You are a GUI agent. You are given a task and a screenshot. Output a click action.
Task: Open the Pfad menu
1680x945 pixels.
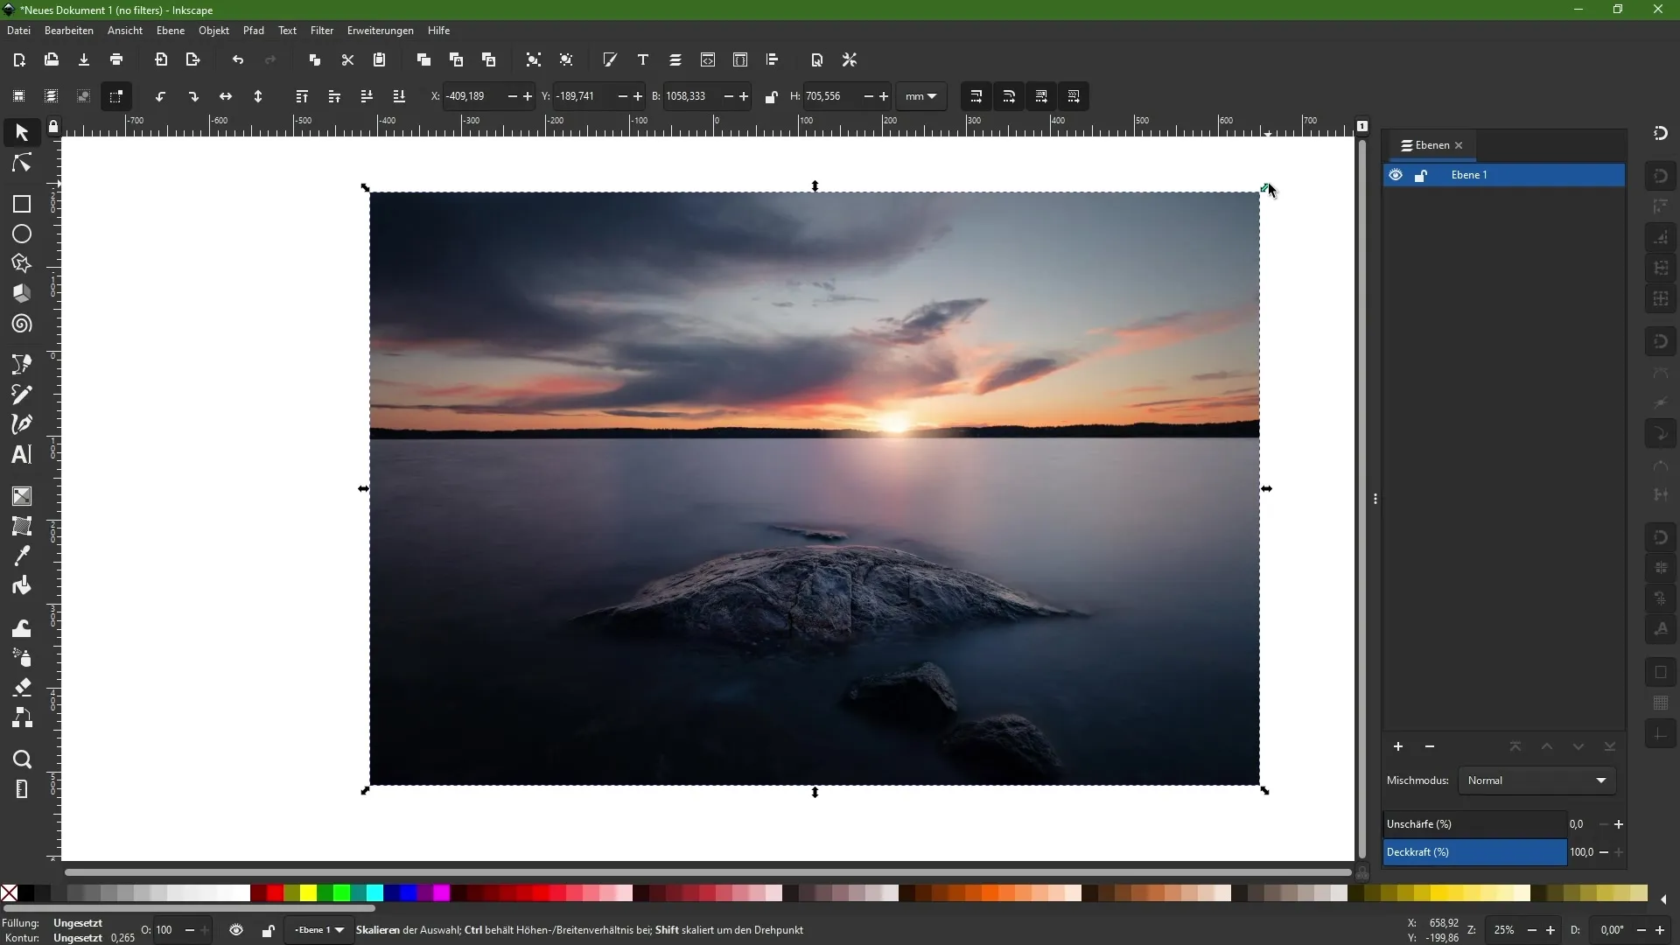pyautogui.click(x=254, y=31)
